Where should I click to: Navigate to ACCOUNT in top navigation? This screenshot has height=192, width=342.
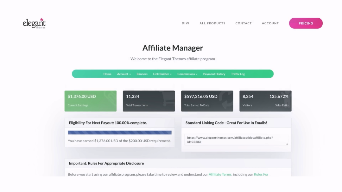click(270, 23)
